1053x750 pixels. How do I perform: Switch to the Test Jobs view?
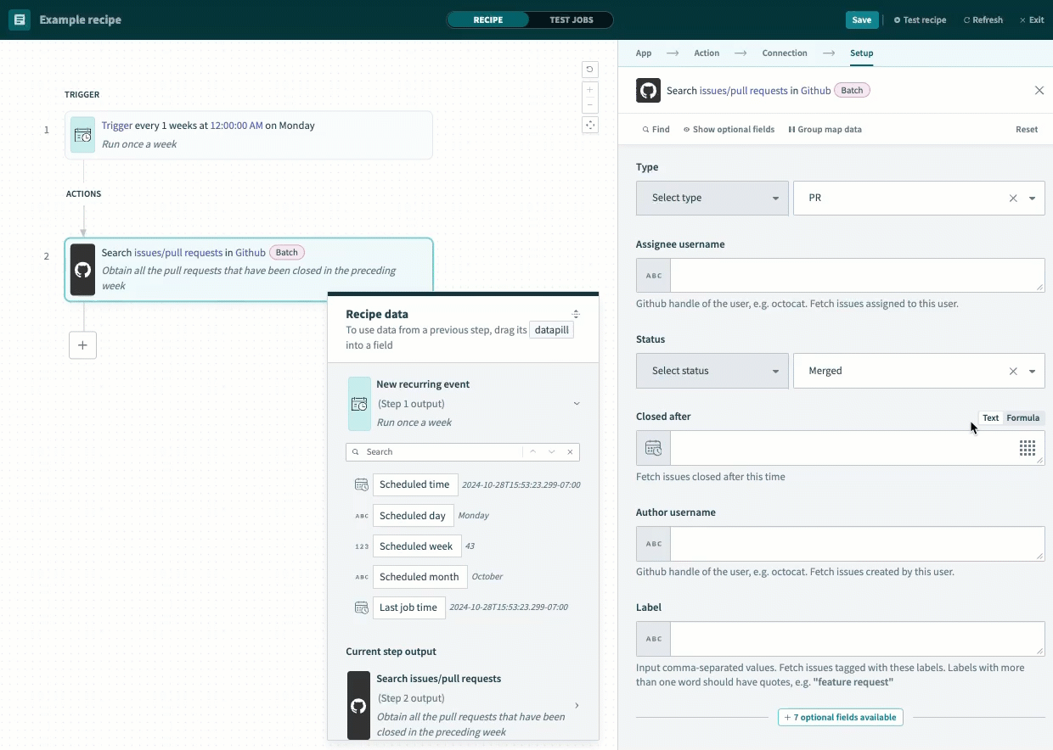pos(571,20)
